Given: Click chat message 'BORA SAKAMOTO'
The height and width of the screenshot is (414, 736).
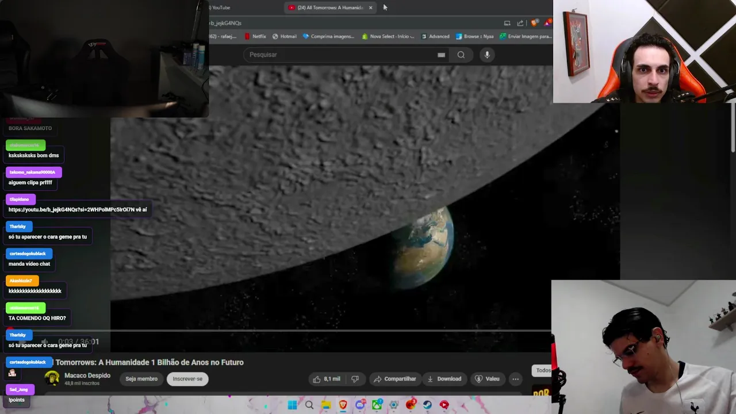Looking at the screenshot, I should click(30, 128).
